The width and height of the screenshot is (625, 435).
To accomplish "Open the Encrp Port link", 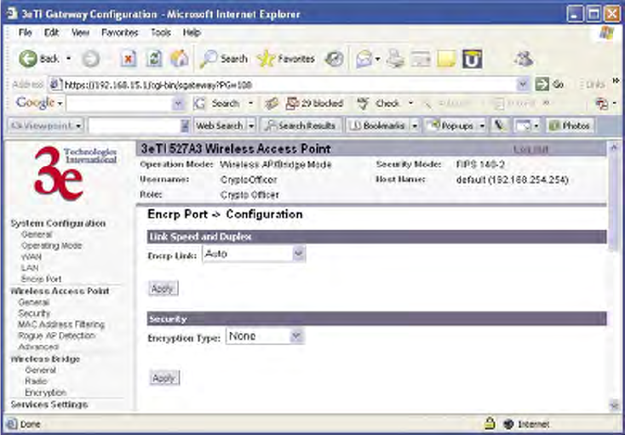I will pyautogui.click(x=41, y=279).
